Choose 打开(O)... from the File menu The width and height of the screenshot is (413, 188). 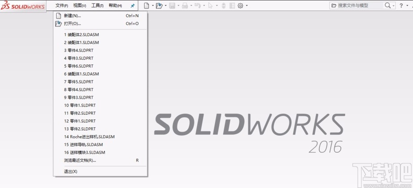point(100,24)
